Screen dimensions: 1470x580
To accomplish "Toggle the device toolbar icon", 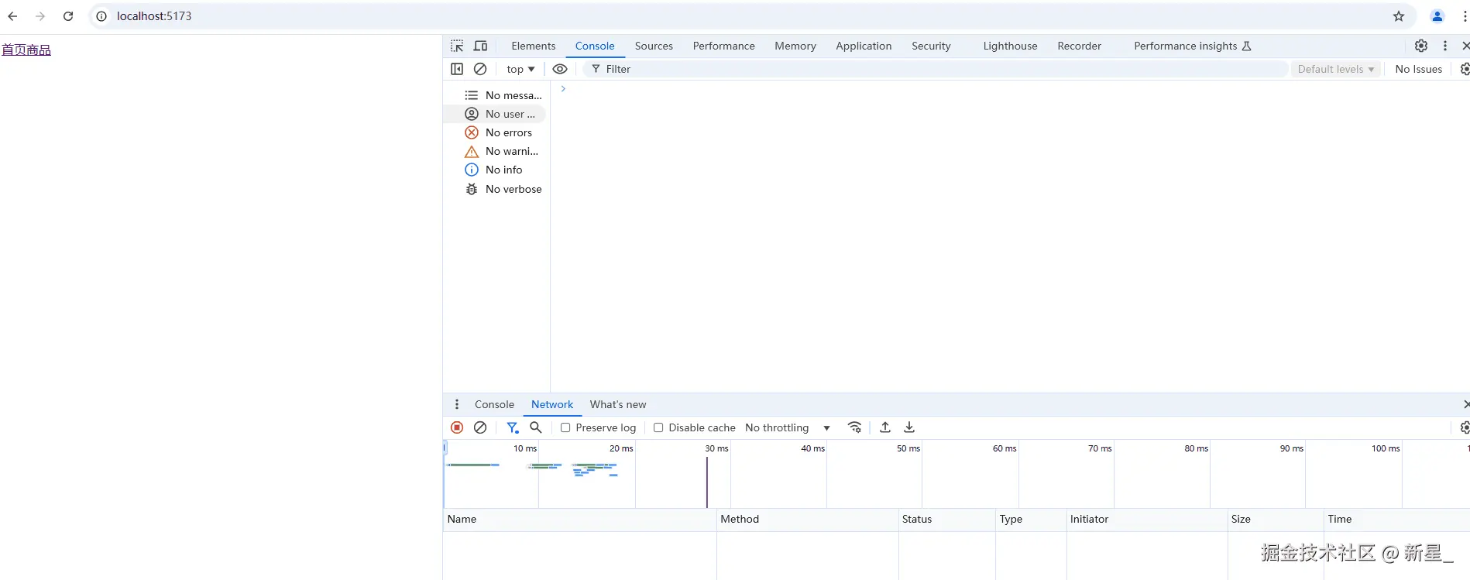I will click(481, 46).
